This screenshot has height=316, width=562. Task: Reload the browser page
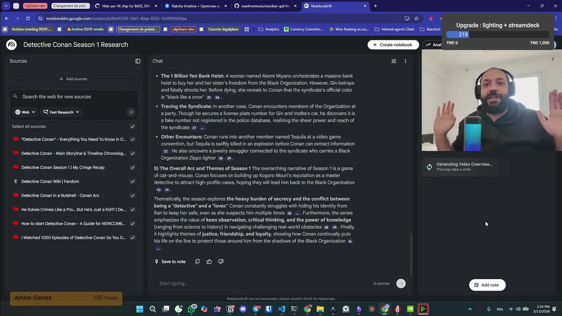point(28,18)
